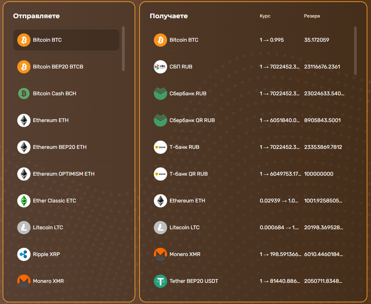The image size is (371, 304).
Task: Choose Tether BEP20 USDT to receive
Action: pos(250,281)
